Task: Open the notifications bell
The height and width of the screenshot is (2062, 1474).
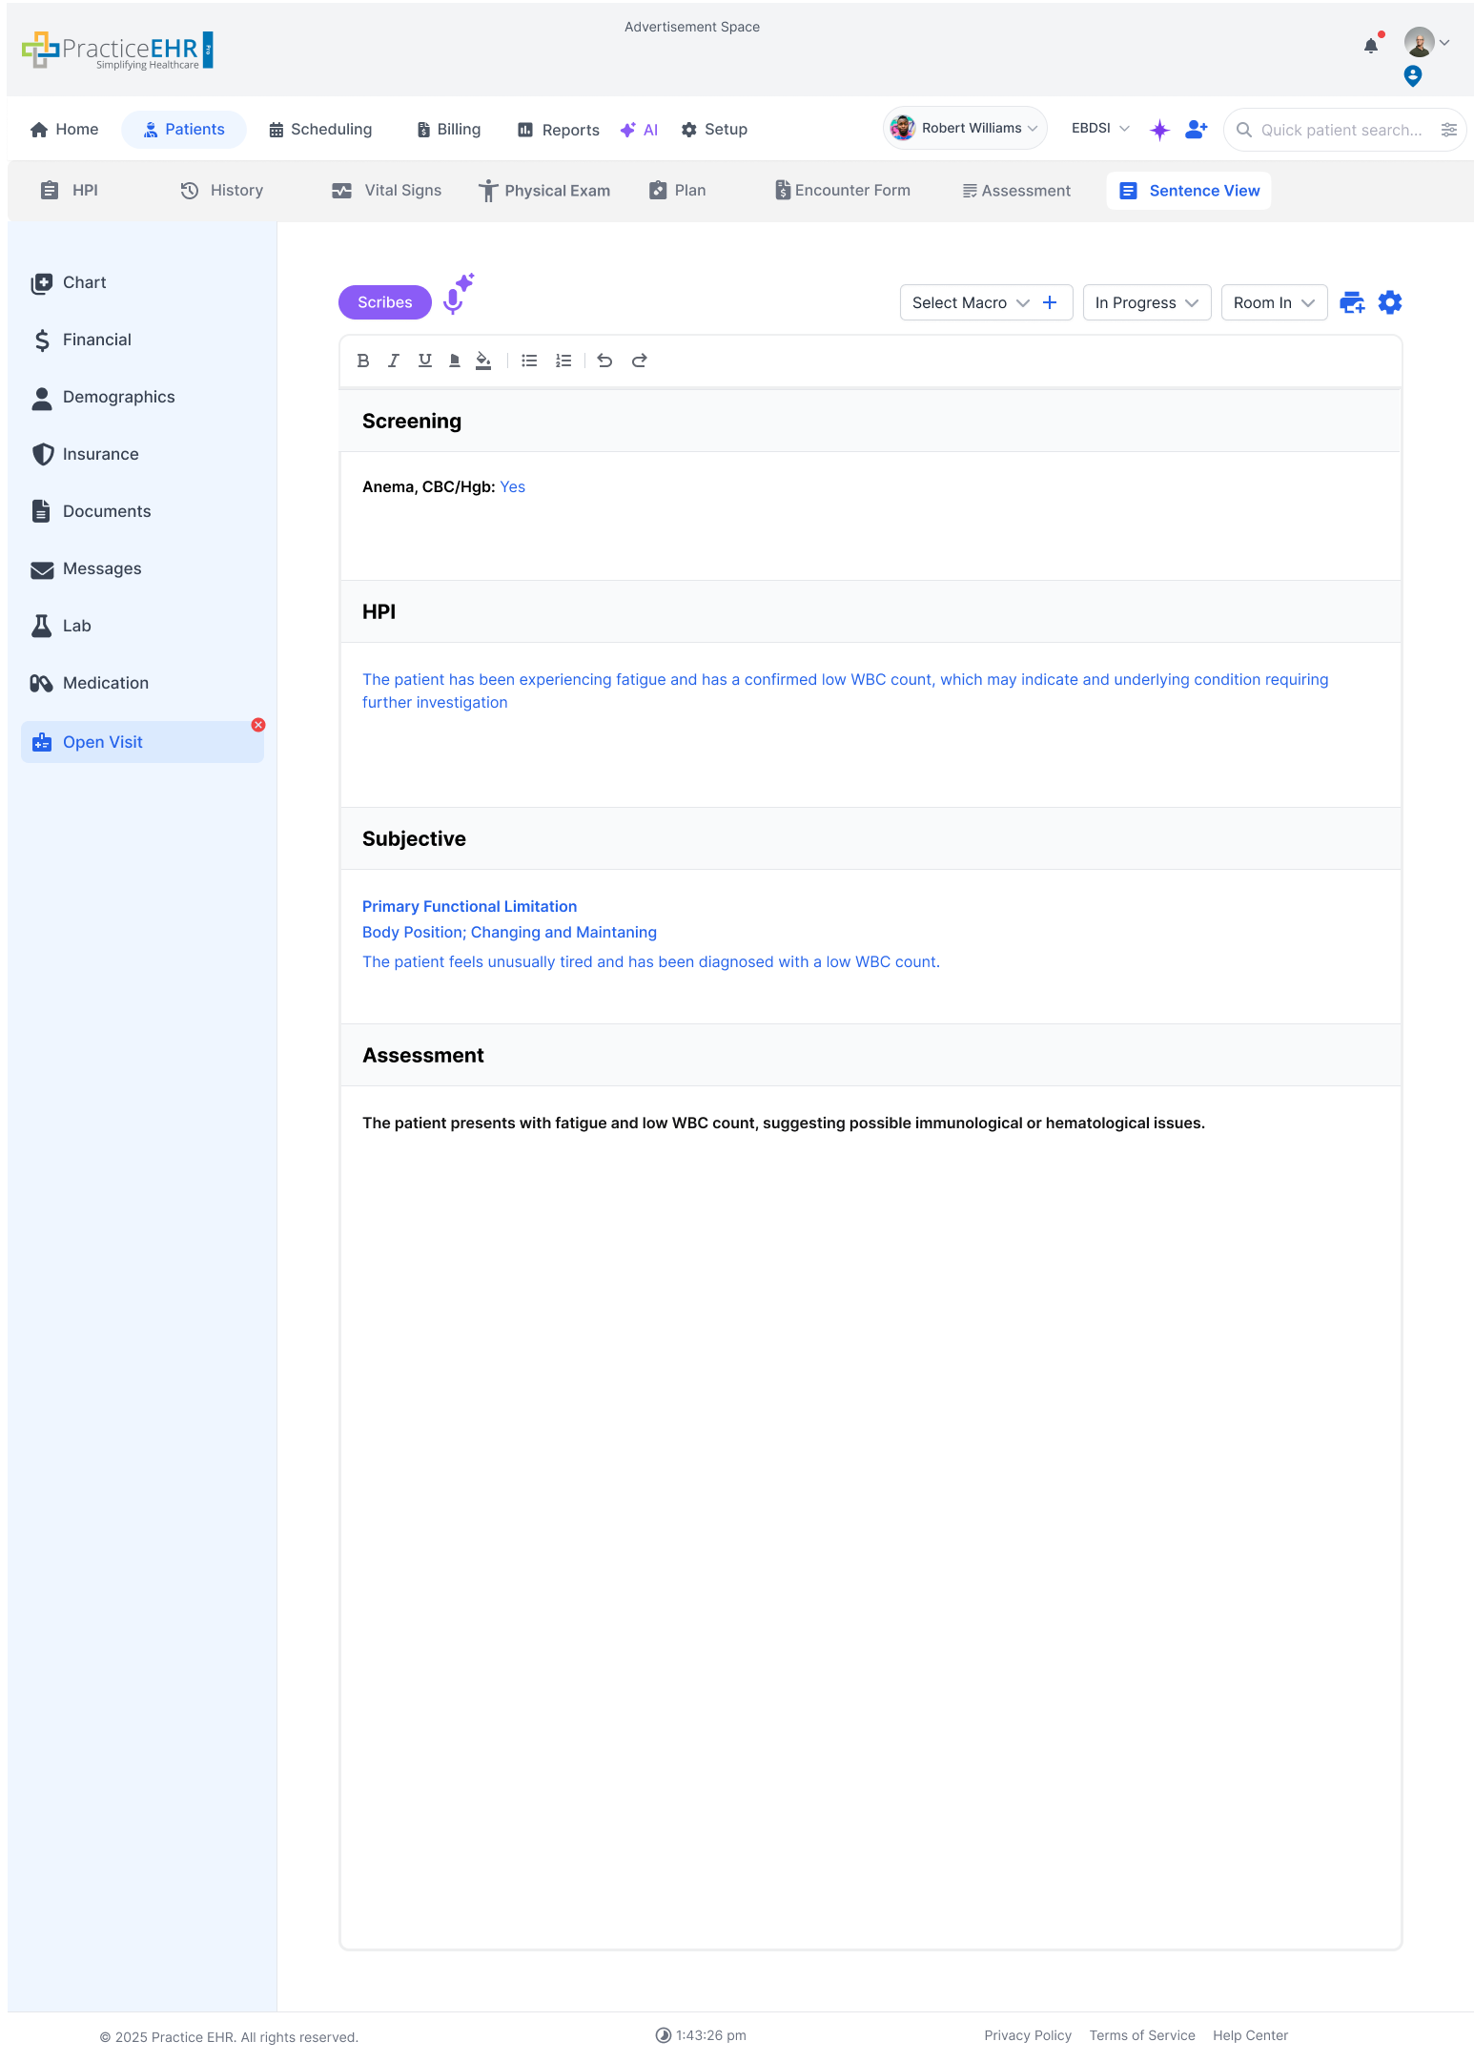Action: click(x=1371, y=46)
